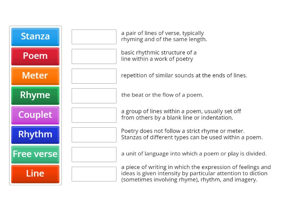Click the answer box for the poem definition
281x211 pixels.
[x=94, y=174]
